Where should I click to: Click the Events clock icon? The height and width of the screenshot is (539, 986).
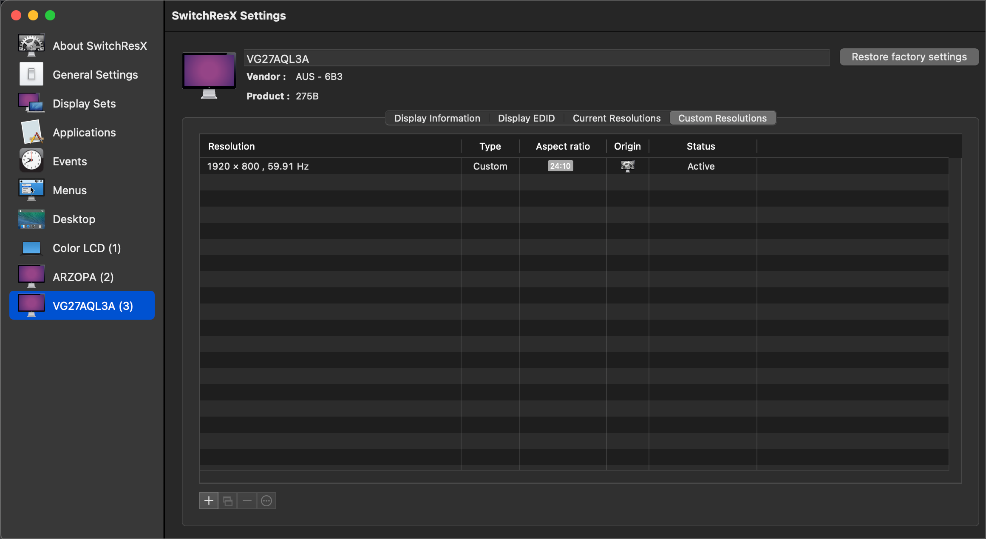click(31, 161)
